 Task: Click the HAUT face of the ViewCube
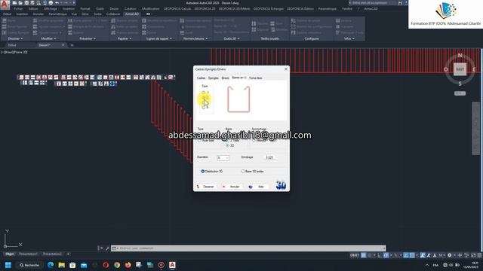pyautogui.click(x=460, y=69)
